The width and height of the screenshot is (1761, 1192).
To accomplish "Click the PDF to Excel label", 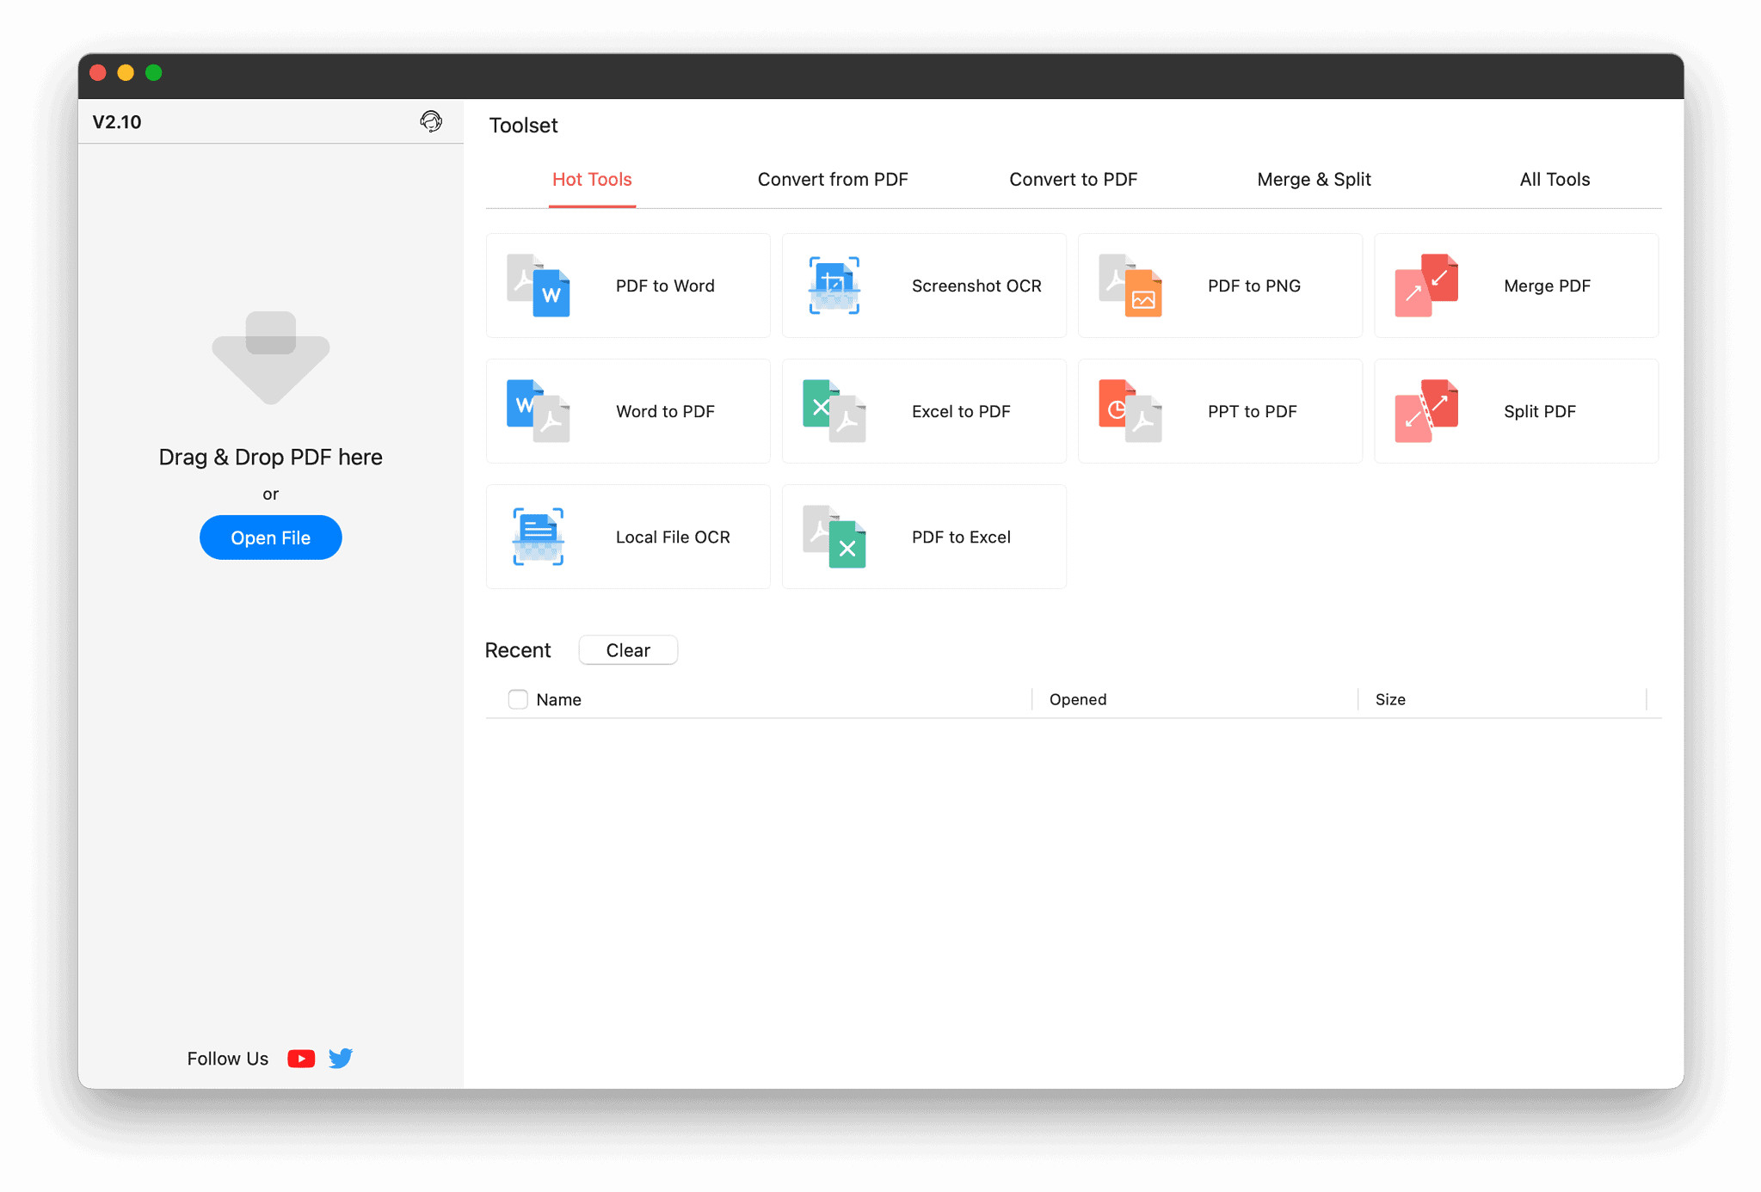I will [x=961, y=537].
